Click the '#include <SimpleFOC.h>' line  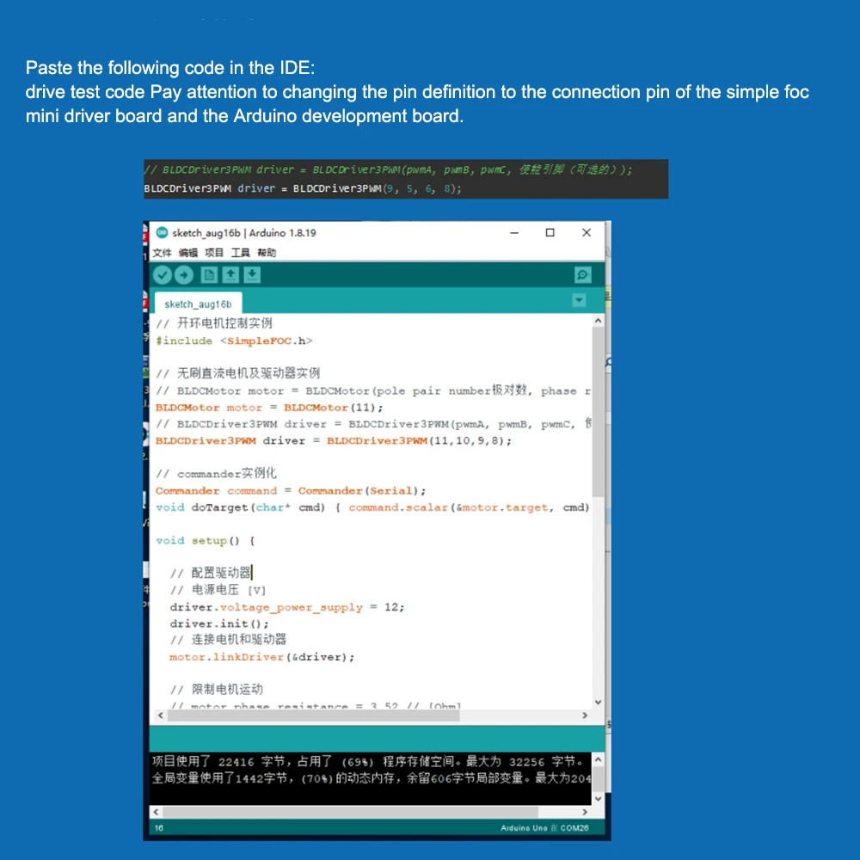pyautogui.click(x=234, y=341)
